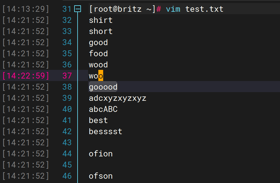Click line number 33
This screenshot has height=183, width=280.
coord(67,31)
